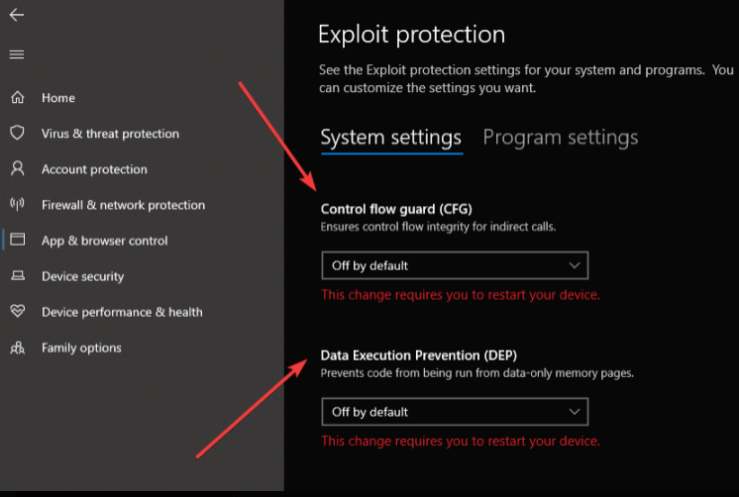Expand the hamburger navigation menu
The image size is (739, 497).
point(17,53)
